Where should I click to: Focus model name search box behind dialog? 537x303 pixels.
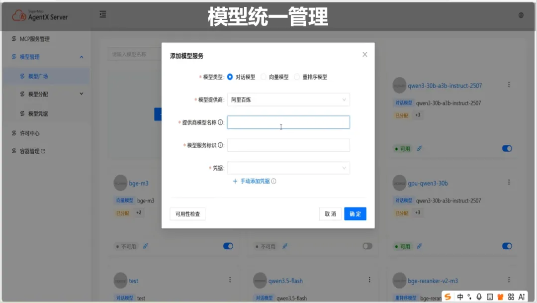[x=135, y=54]
